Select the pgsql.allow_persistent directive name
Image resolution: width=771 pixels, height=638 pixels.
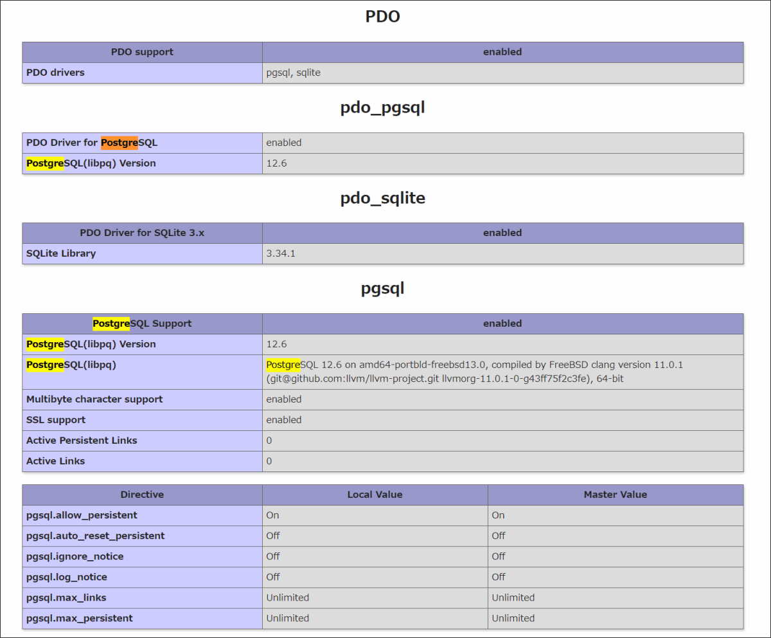click(x=82, y=515)
